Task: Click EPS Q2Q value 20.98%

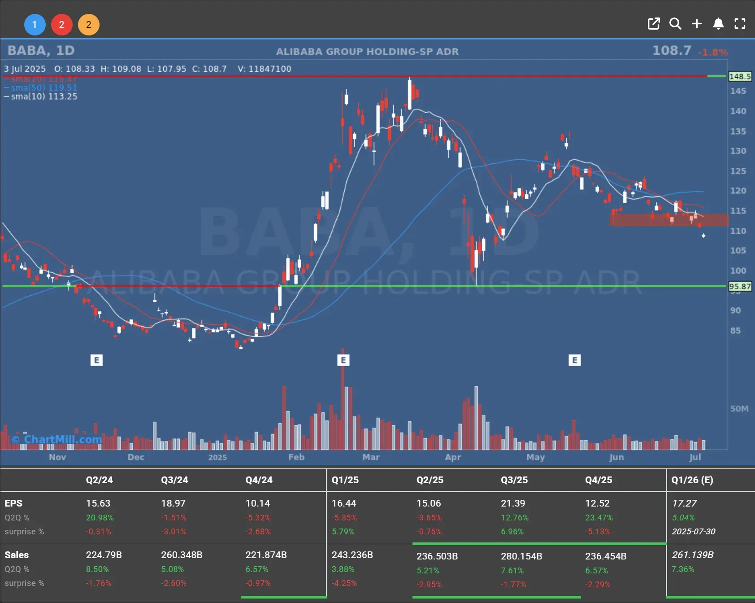Action: pyautogui.click(x=100, y=518)
